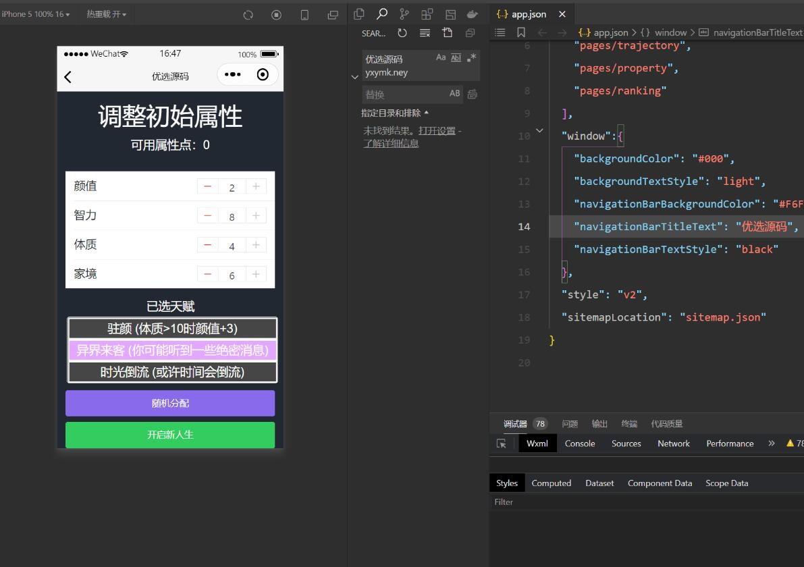The image size is (804, 567).
Task: Collapse the "window" object fold arrow
Action: 539,130
